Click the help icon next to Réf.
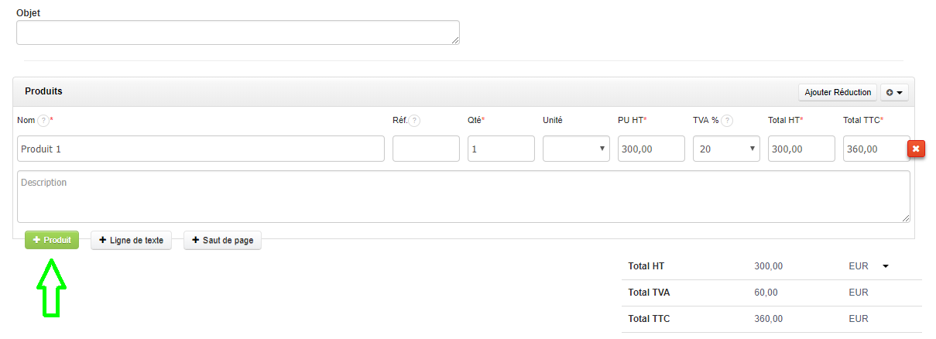 (415, 121)
